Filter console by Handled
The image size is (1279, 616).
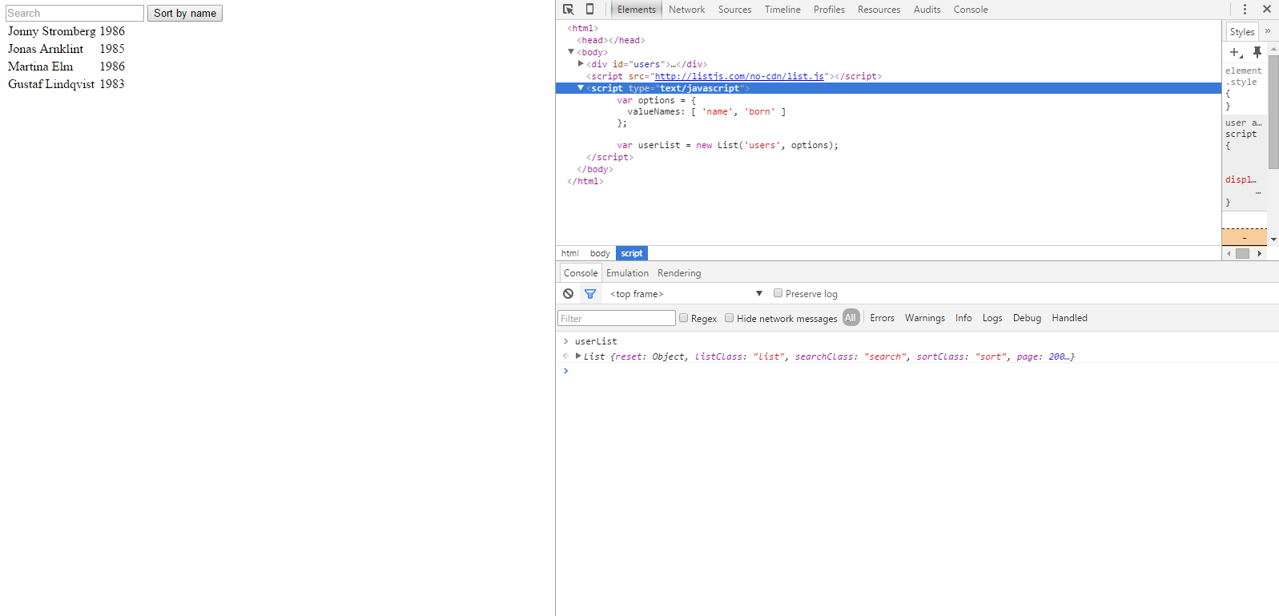pos(1069,318)
